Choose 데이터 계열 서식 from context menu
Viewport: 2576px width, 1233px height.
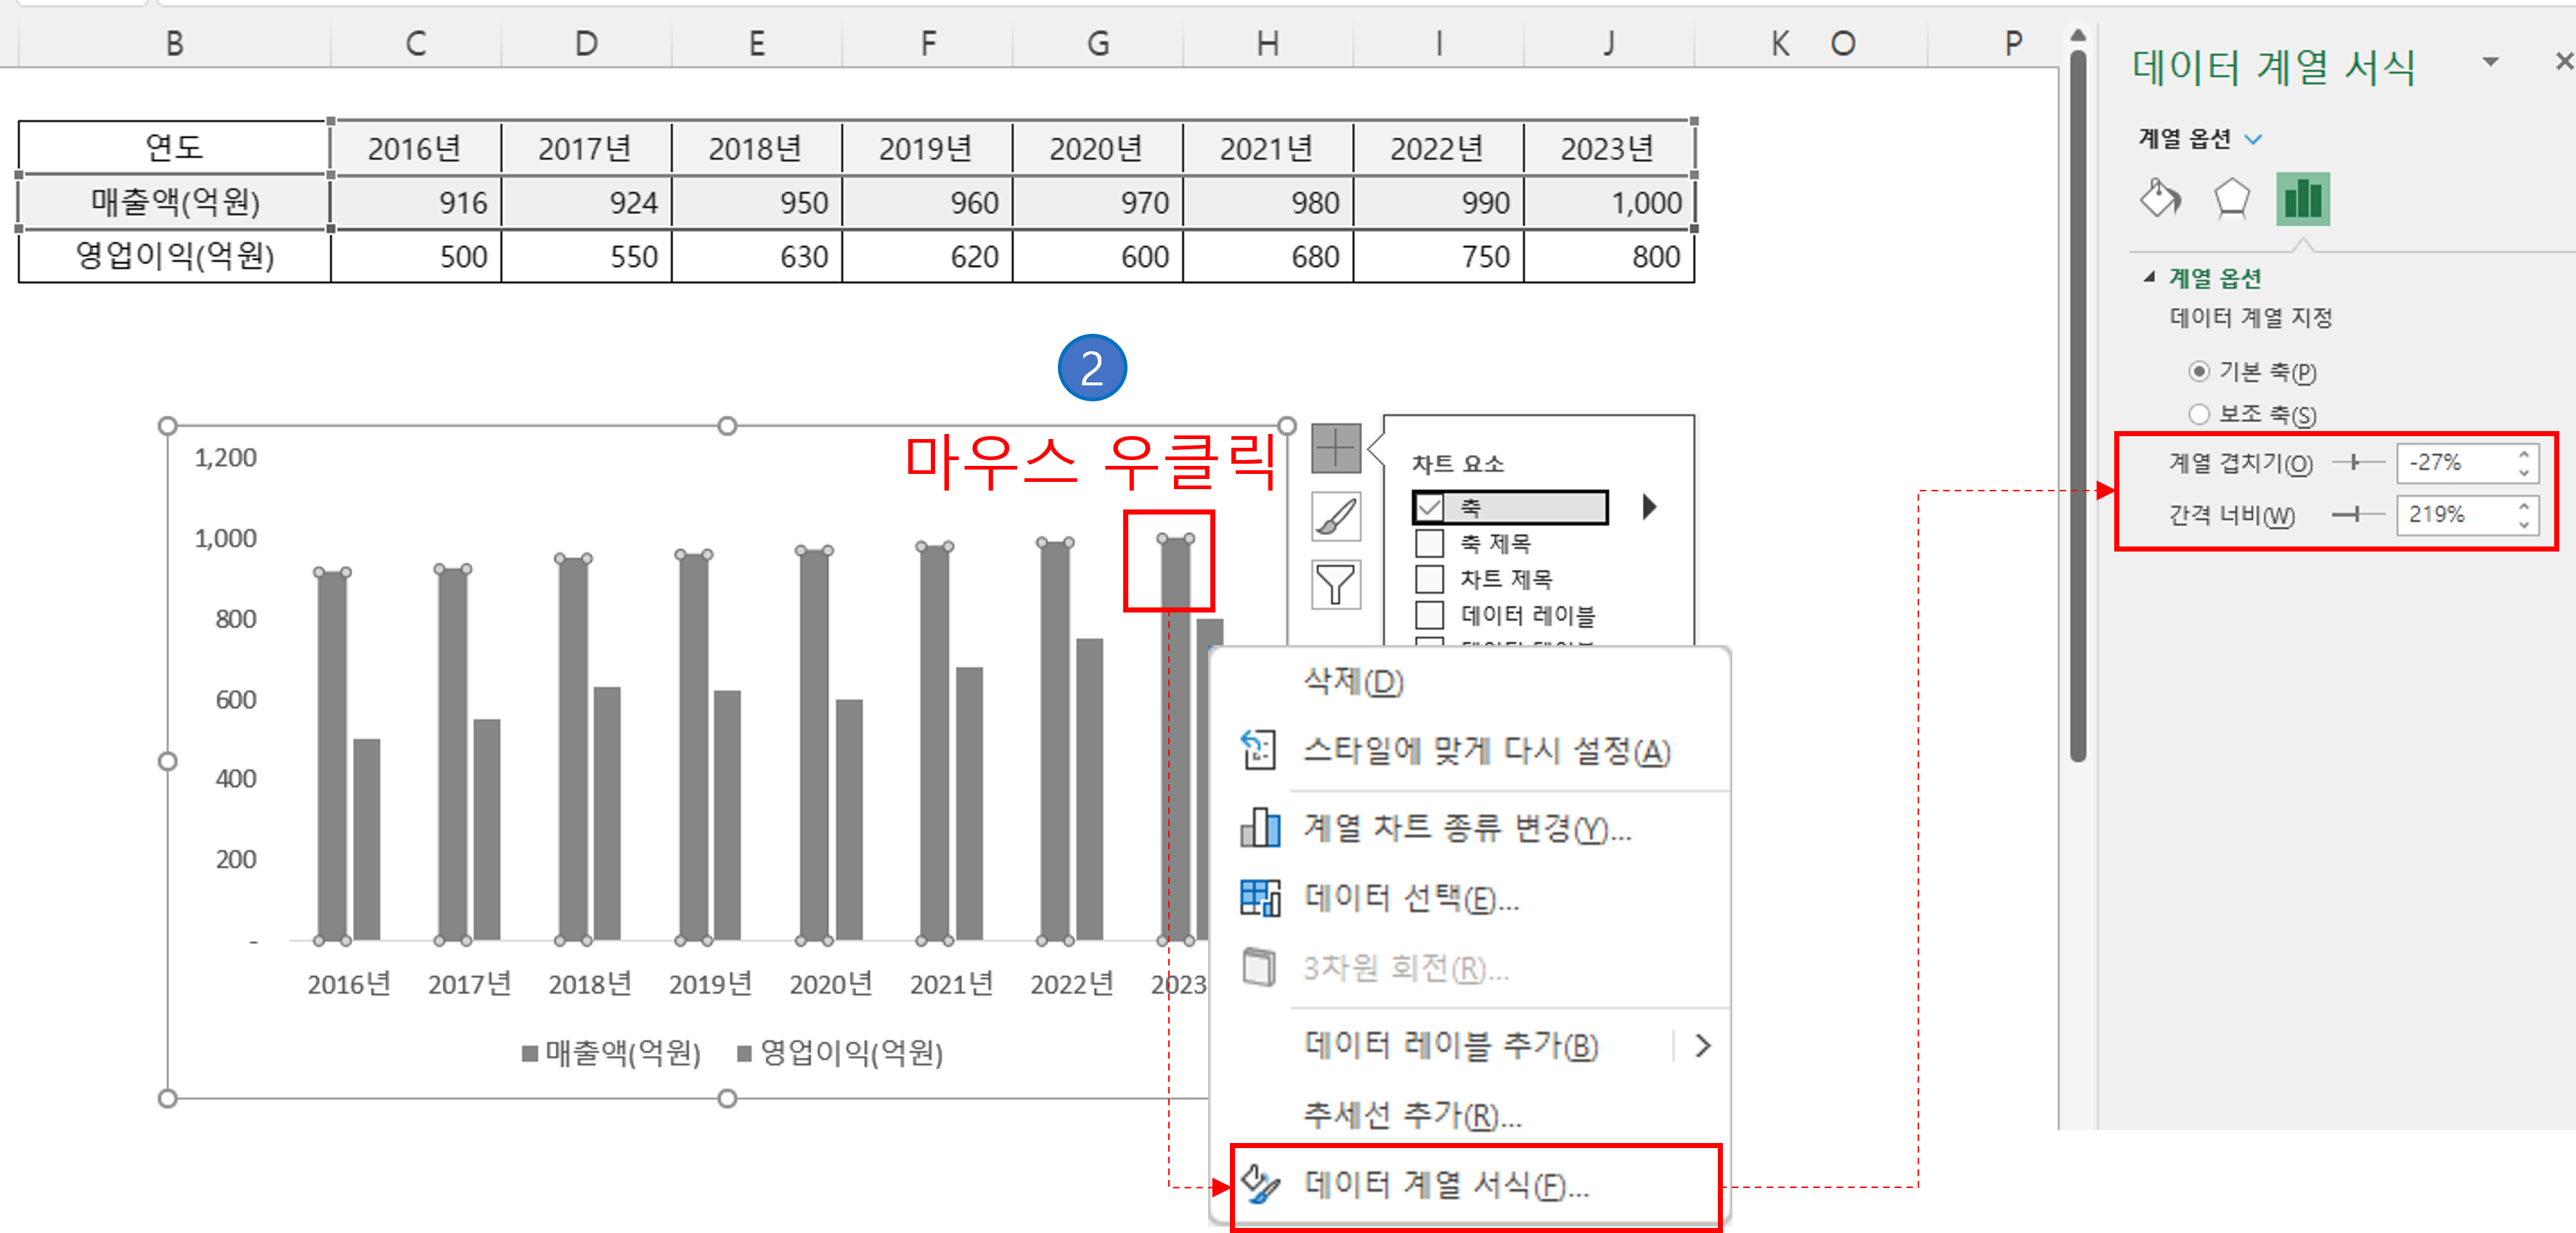pos(1446,1185)
